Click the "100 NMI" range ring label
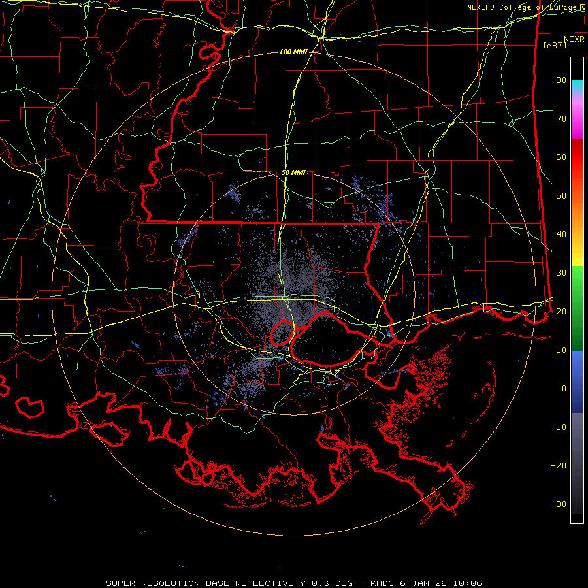 pyautogui.click(x=293, y=52)
